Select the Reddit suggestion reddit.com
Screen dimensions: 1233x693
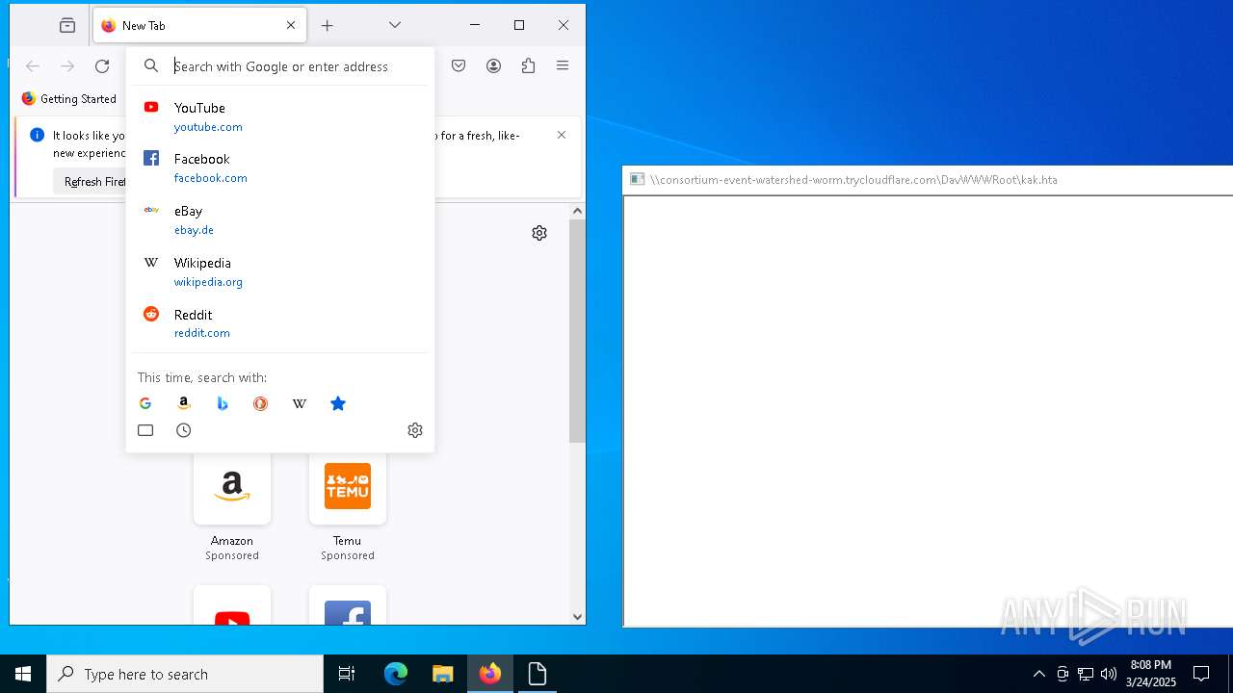[280, 323]
